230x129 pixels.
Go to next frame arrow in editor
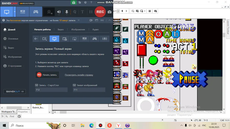126,11
